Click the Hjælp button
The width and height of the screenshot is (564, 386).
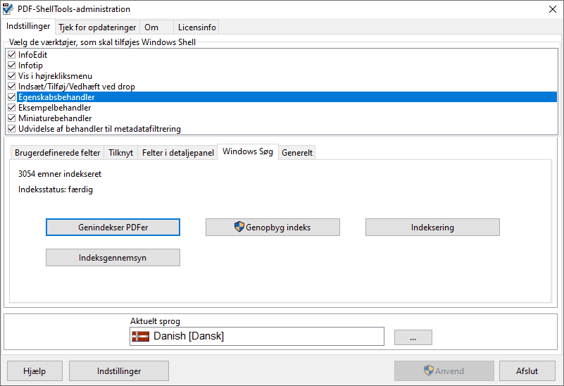(x=35, y=371)
